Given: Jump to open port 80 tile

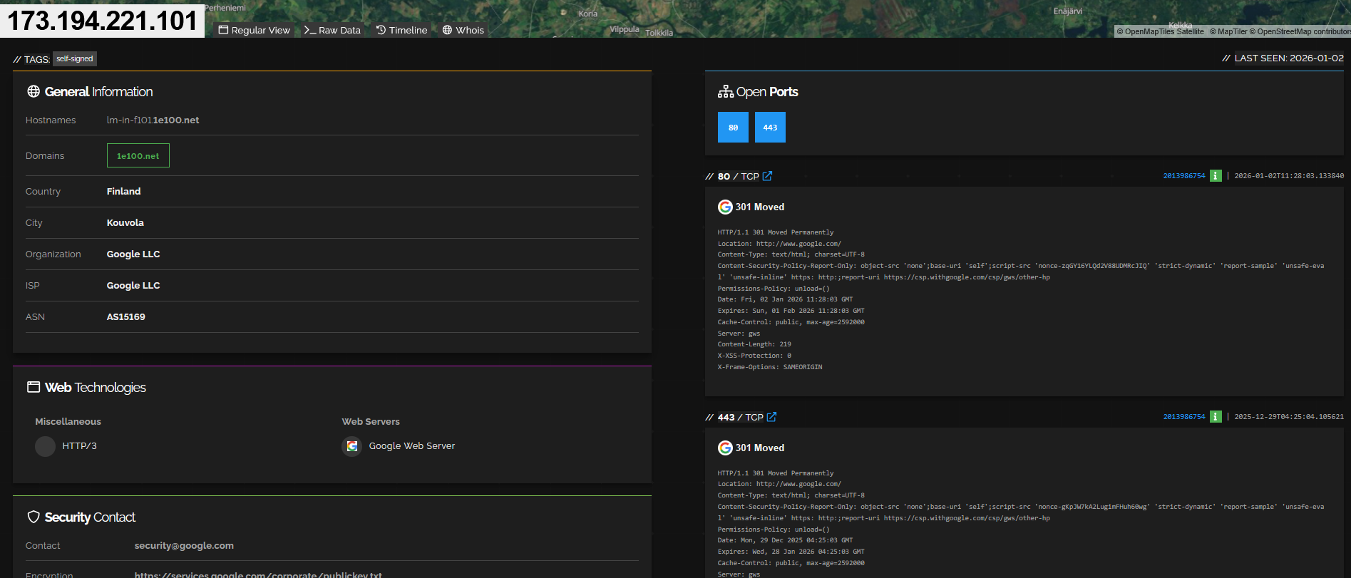Looking at the screenshot, I should coord(733,128).
